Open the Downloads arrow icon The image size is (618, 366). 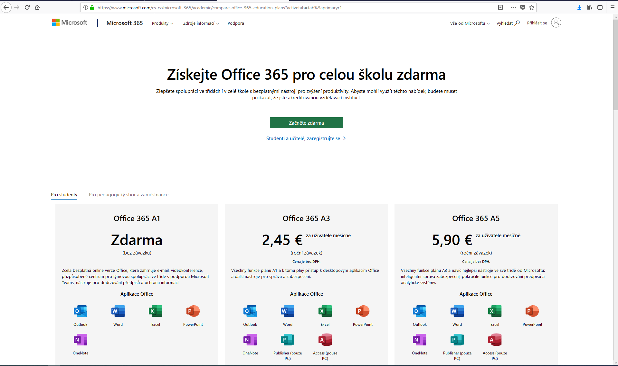[579, 7]
